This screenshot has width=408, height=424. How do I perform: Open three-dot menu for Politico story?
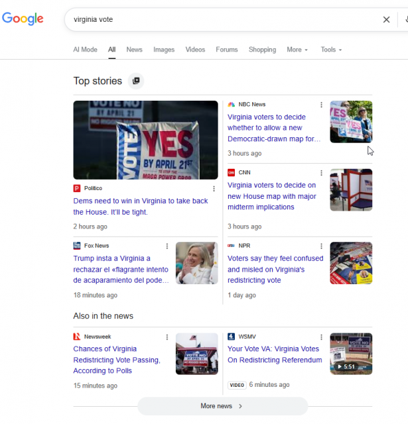pyautogui.click(x=214, y=189)
